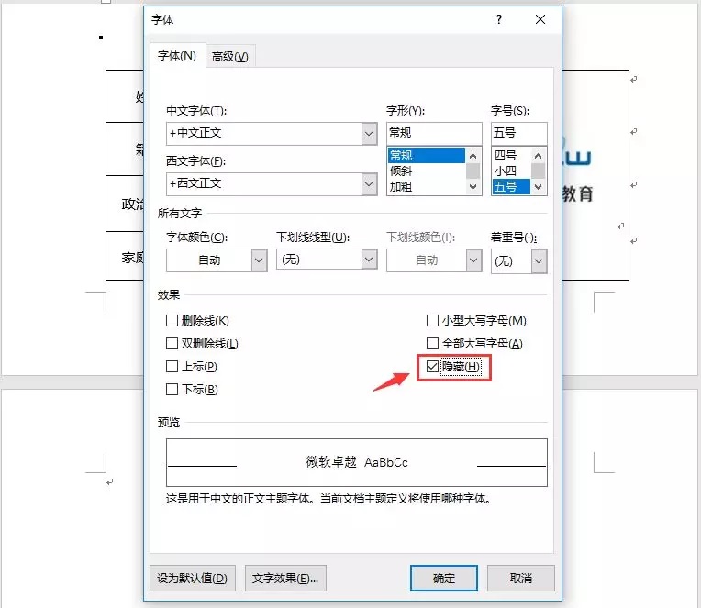
Task: Click the 字号 input showing 五号
Action: pyautogui.click(x=518, y=133)
